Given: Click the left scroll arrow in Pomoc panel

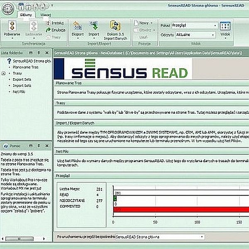Looking at the screenshot, I should tap(2, 239).
